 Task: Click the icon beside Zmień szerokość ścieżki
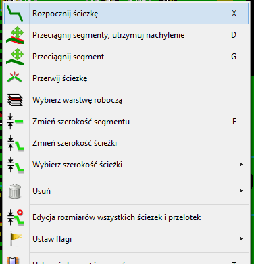tap(15, 143)
